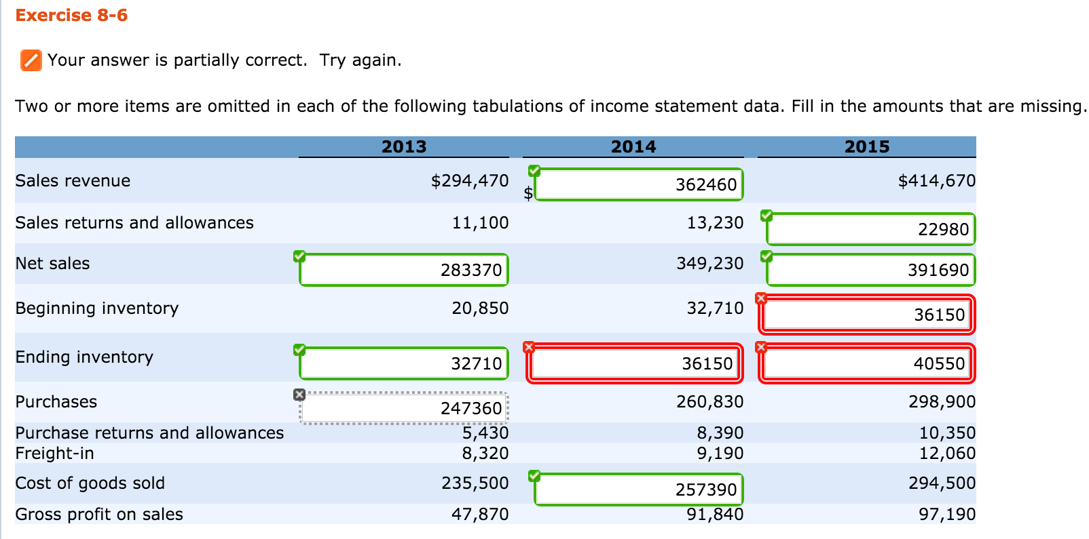Screen dimensions: 1089x539
Task: Click green checkmark on 2015 Sales returns
Action: pos(767,216)
